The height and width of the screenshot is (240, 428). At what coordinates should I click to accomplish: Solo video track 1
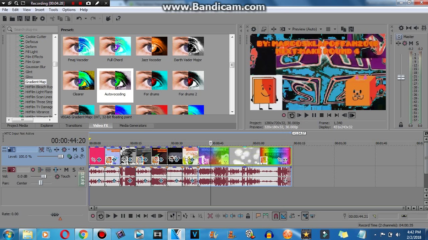coord(82,150)
